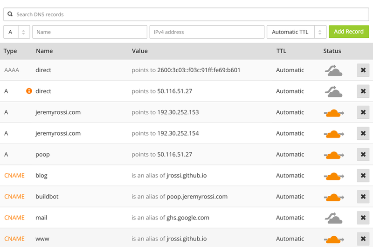The width and height of the screenshot is (373, 247).
Task: Click the jrossi.github.io value for blog
Action: (186, 175)
